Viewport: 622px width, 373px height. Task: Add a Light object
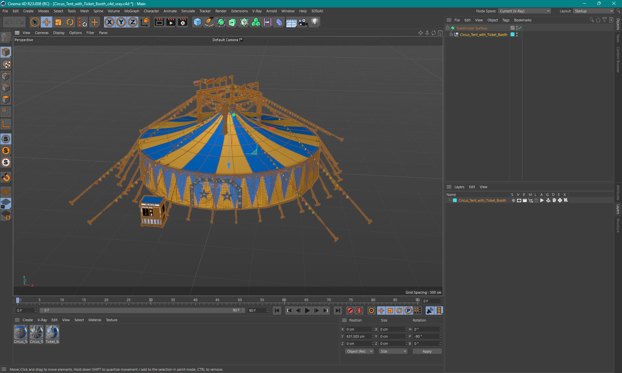(x=315, y=22)
